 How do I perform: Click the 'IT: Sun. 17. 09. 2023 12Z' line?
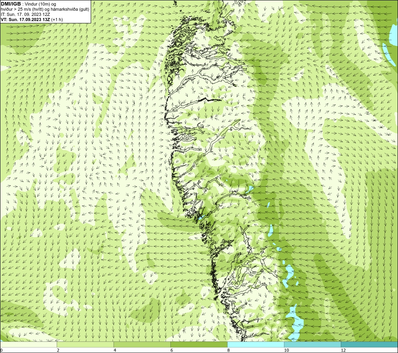pyautogui.click(x=25, y=14)
